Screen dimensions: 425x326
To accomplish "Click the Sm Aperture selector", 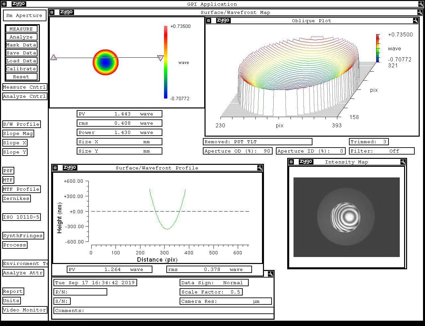I will click(x=24, y=16).
